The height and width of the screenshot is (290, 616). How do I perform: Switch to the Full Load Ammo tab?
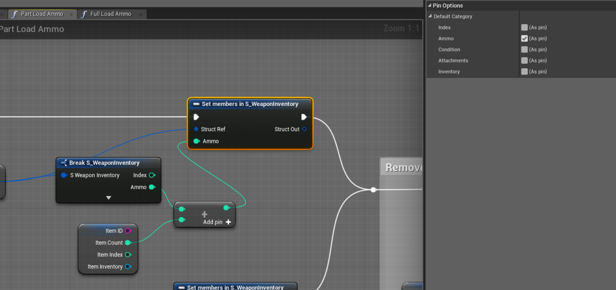[110, 14]
